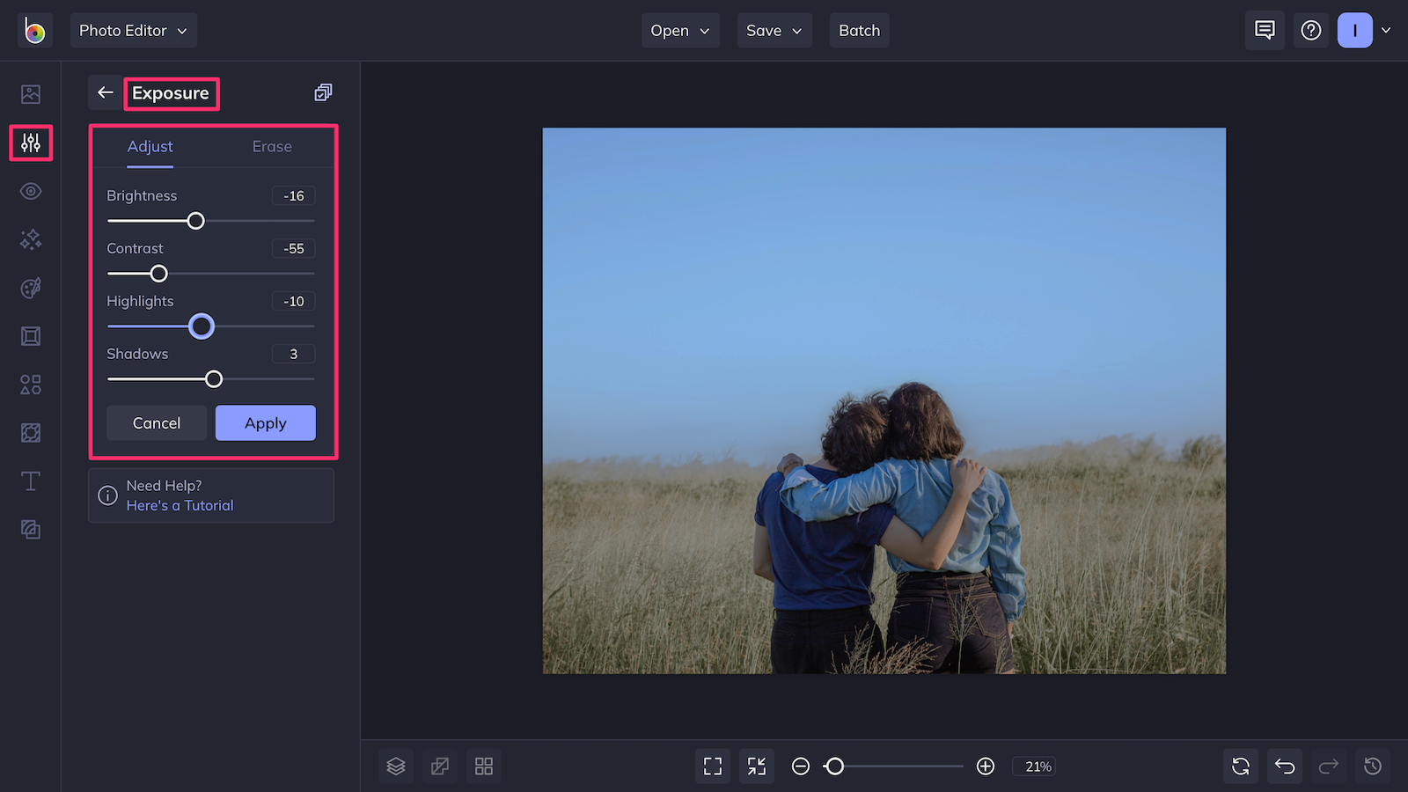Expand the Photo Editor dropdown
The height and width of the screenshot is (792, 1408).
click(x=134, y=31)
